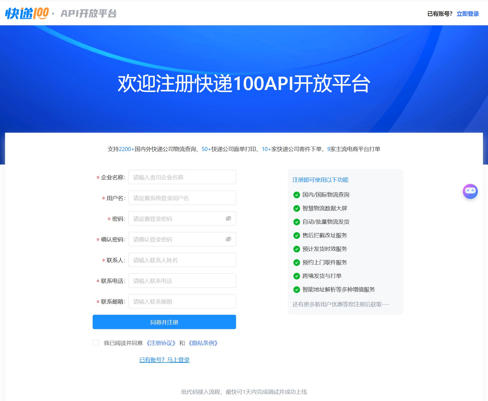
Task: Click the 国内/国际物流查询 feature text
Action: pyautogui.click(x=326, y=195)
